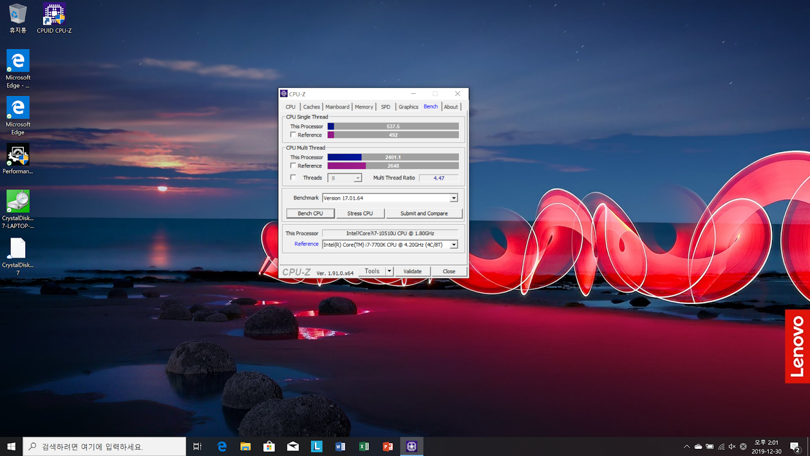Open the Lenovo L app on taskbar
This screenshot has height=456, width=810.
316,446
